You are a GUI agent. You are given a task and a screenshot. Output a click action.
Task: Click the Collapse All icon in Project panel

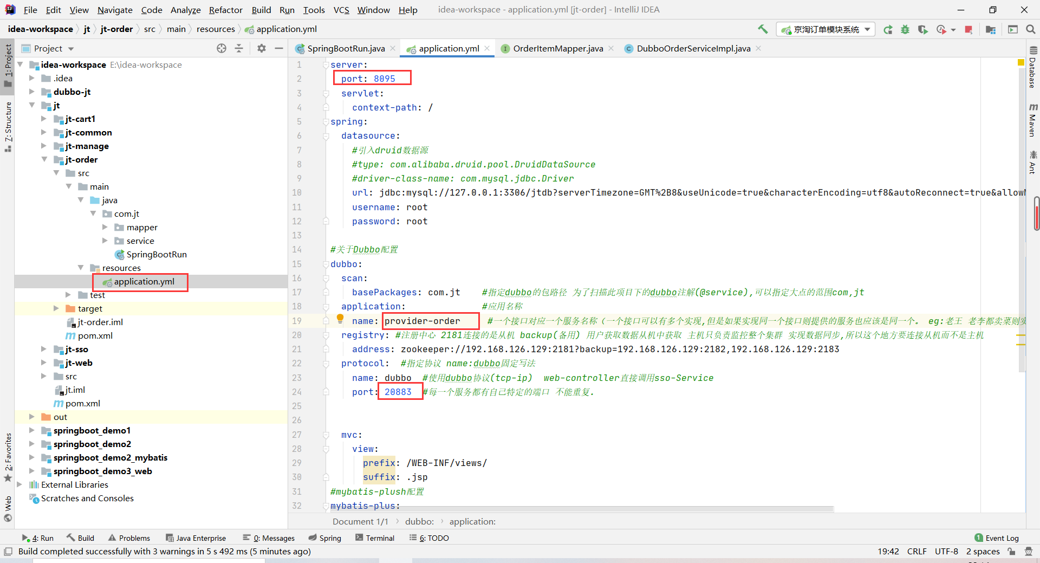[x=239, y=48]
